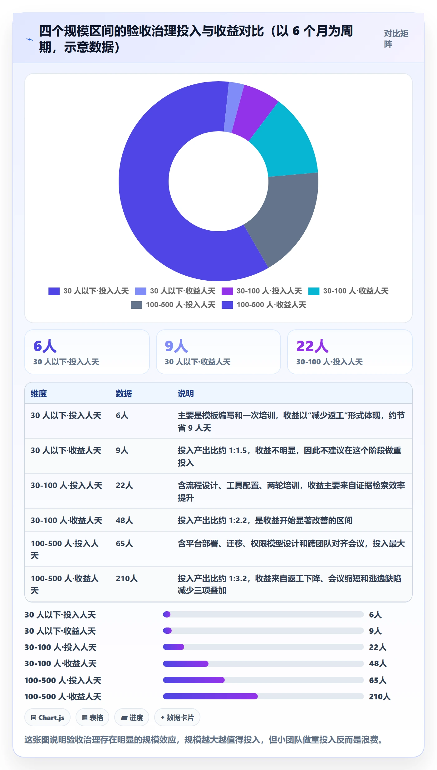Click the 数据 column header

tap(124, 393)
